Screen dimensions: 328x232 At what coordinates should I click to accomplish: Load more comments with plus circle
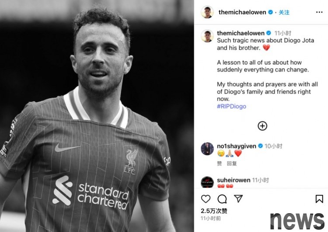coord(262,126)
